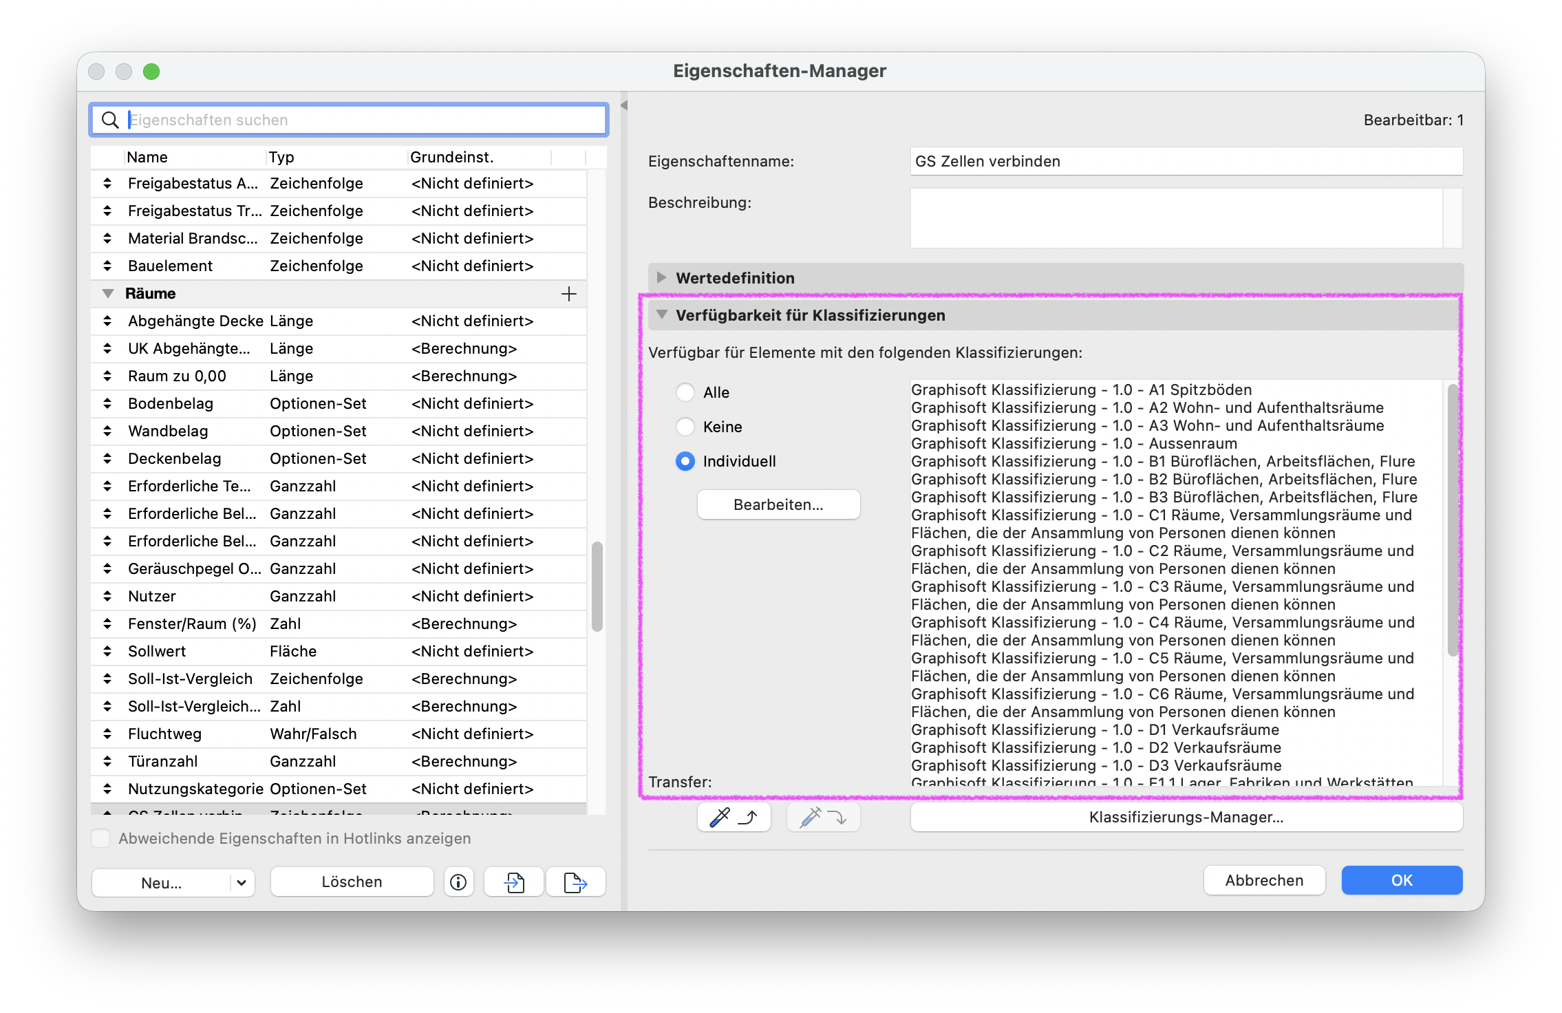The image size is (1562, 1013).
Task: Click the reorder handle of Sollwert
Action: pyautogui.click(x=107, y=652)
